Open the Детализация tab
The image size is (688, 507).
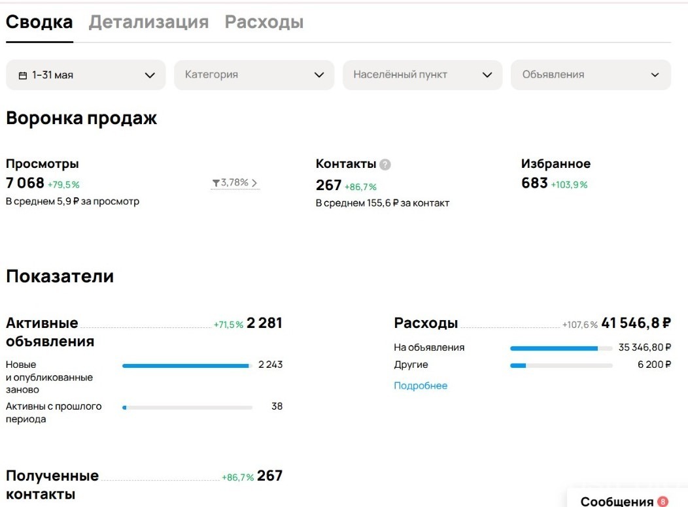pyautogui.click(x=148, y=22)
